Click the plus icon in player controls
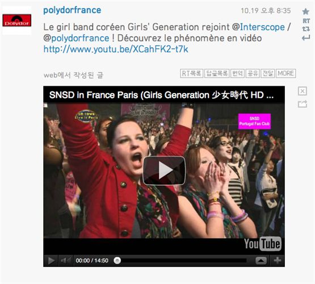315x284 pixels. 277,261
